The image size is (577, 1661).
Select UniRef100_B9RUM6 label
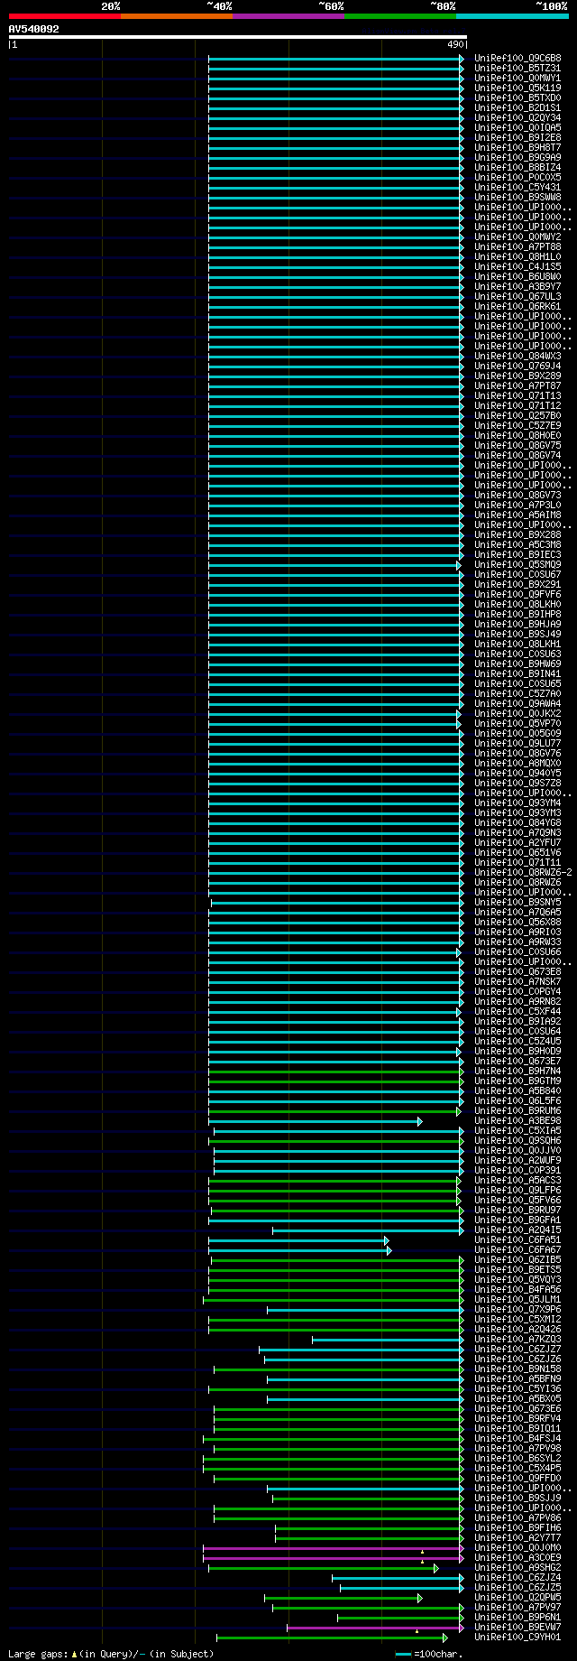(x=517, y=1110)
